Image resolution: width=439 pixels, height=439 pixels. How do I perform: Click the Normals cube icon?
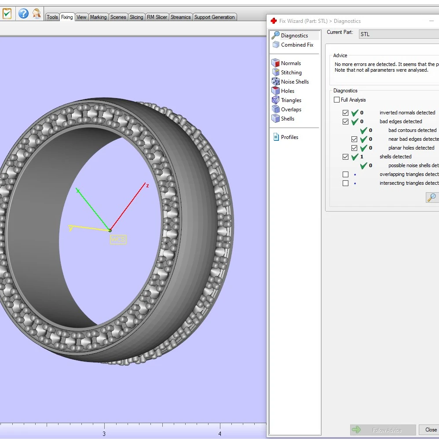coord(275,63)
